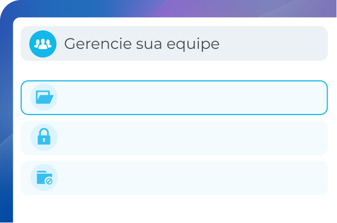This screenshot has height=223, width=337.
Task: Click the team people icon in the header
Action: pos(43,44)
